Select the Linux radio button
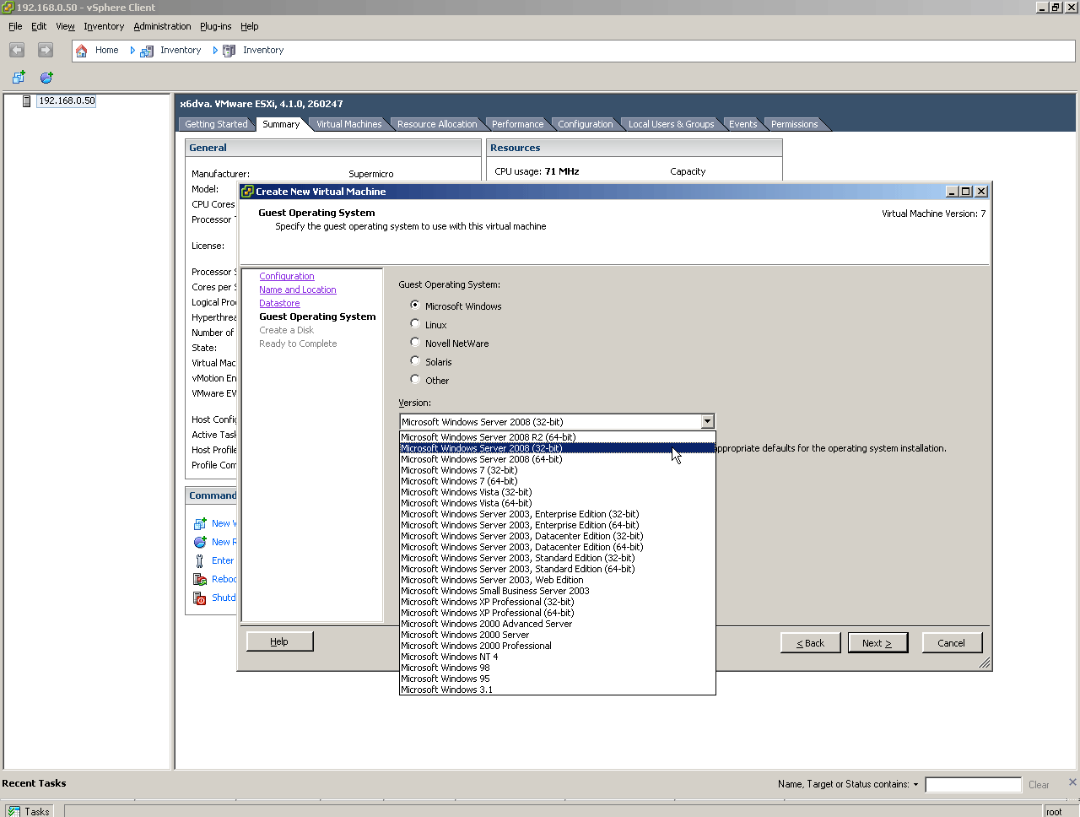 (x=415, y=323)
